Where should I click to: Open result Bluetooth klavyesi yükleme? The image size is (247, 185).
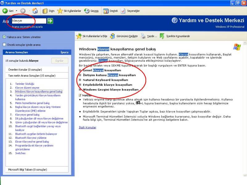coord(31,138)
